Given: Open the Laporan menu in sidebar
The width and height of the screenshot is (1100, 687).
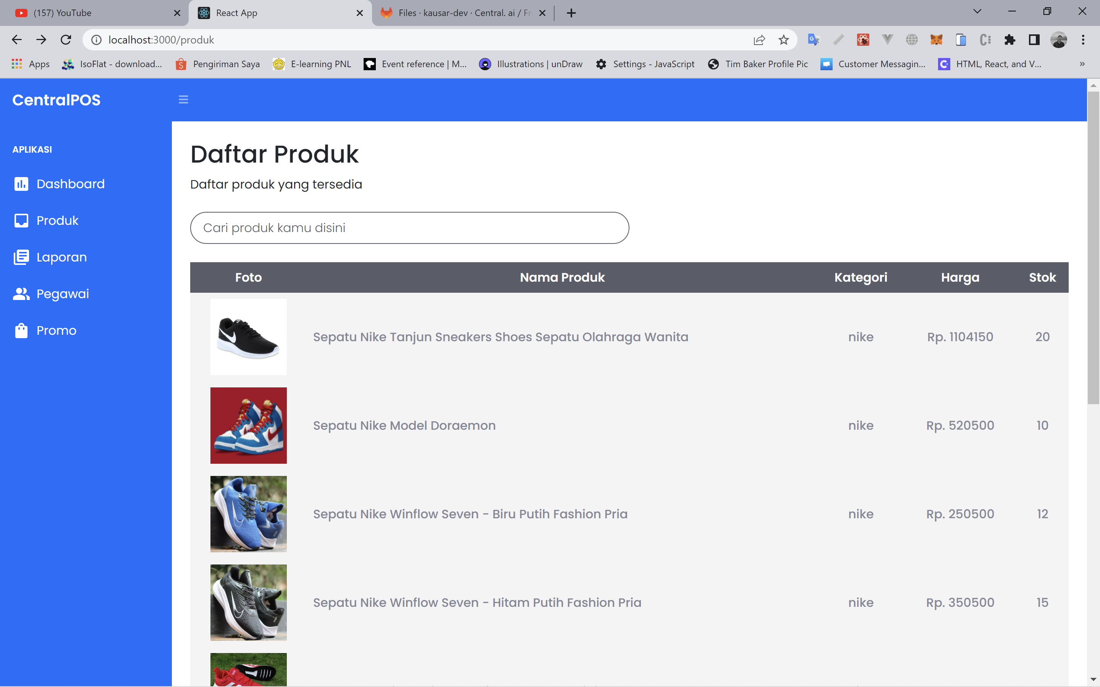Looking at the screenshot, I should coord(50,257).
